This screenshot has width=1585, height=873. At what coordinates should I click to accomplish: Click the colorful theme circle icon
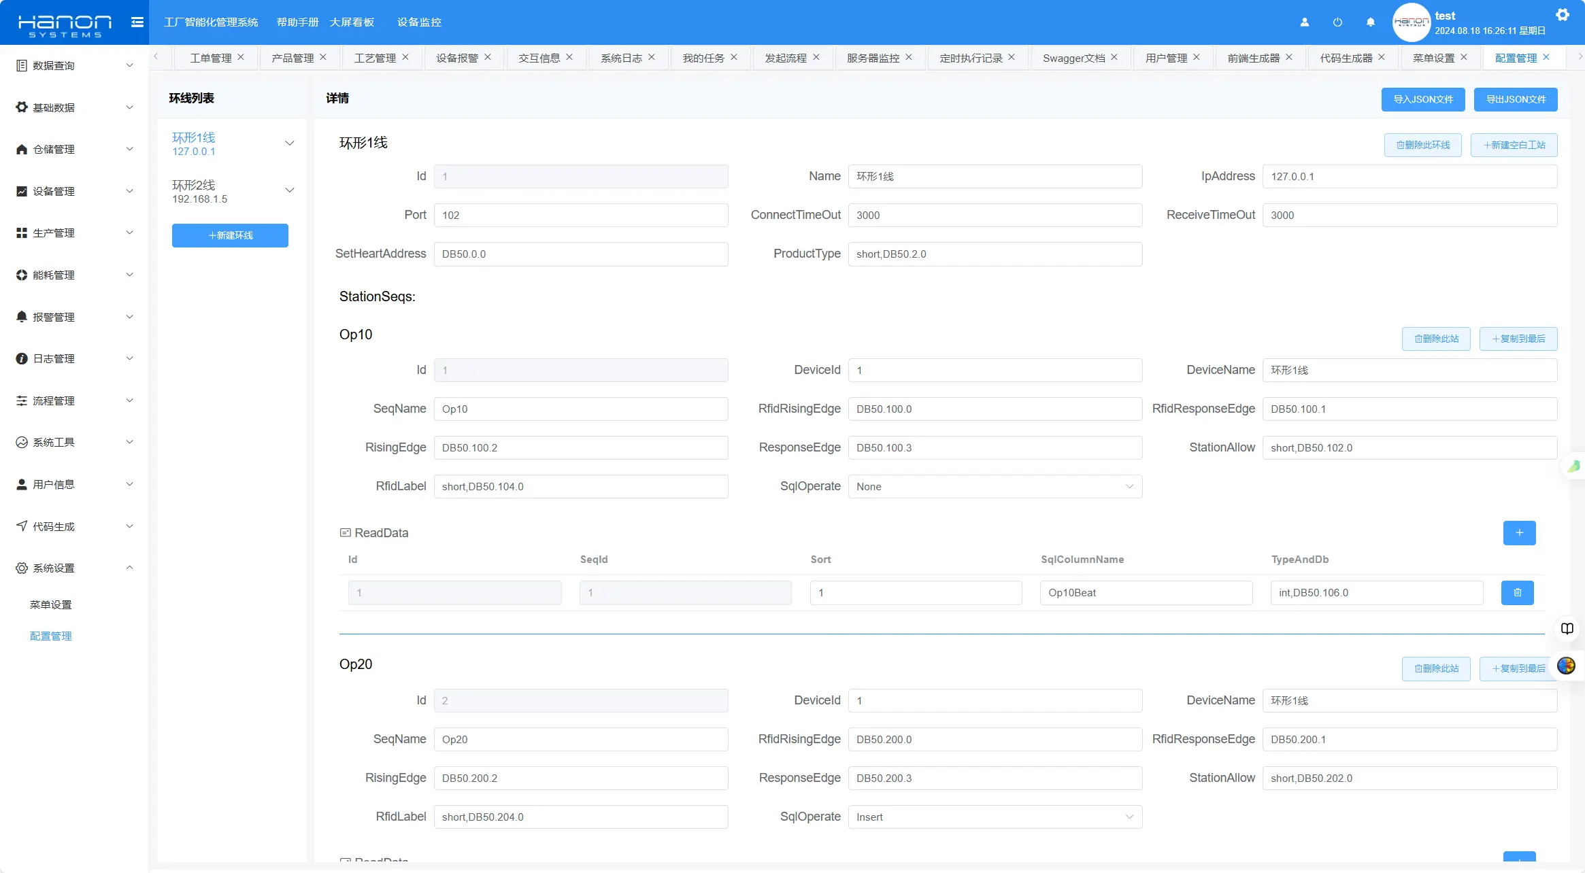(x=1566, y=666)
